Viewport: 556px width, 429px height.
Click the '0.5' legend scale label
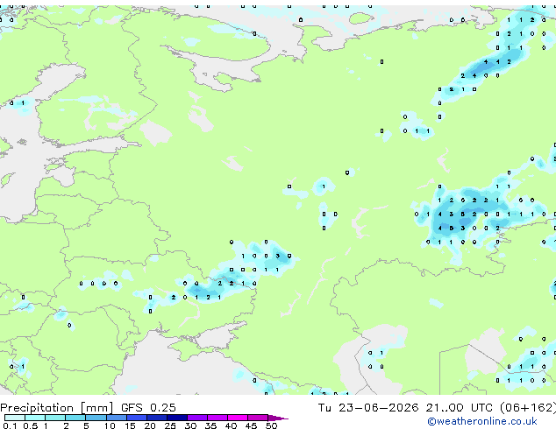click(x=30, y=425)
